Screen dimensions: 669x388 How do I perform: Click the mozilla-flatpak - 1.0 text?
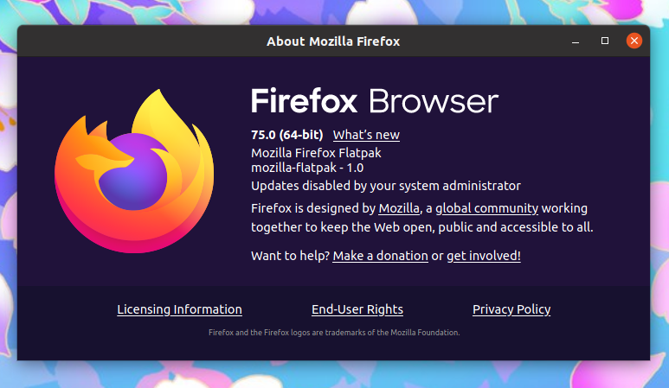click(307, 168)
